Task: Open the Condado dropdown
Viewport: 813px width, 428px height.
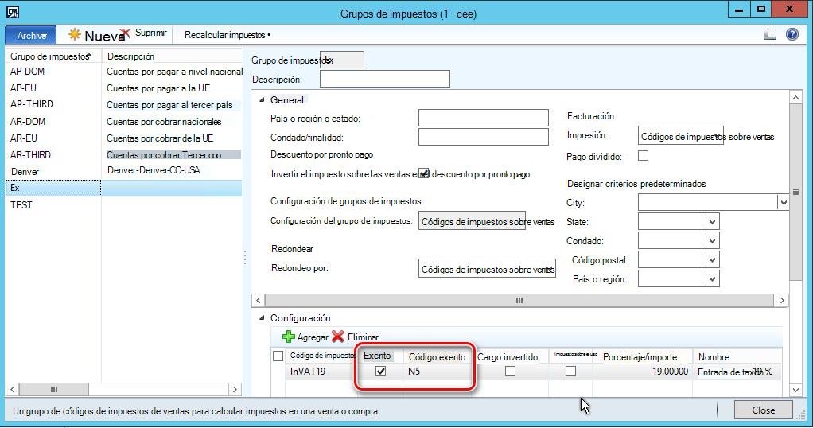Action: pos(713,241)
